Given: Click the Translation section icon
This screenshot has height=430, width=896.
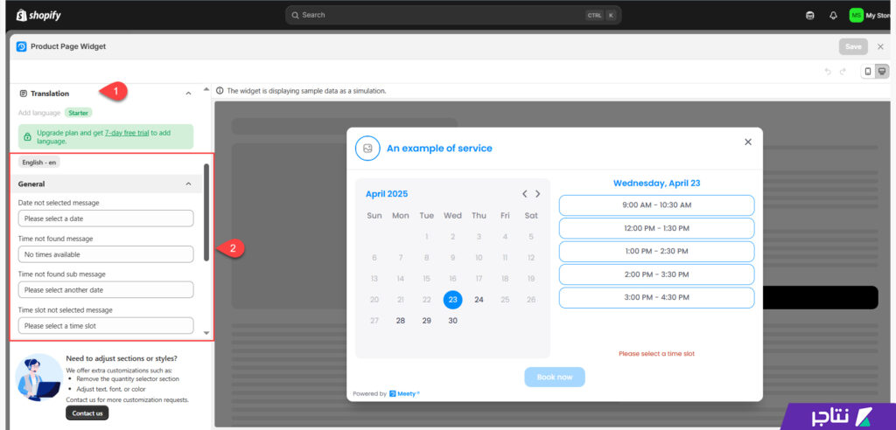Looking at the screenshot, I should 24,94.
